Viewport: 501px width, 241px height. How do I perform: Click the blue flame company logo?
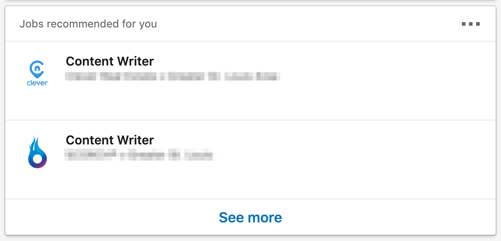coord(37,152)
